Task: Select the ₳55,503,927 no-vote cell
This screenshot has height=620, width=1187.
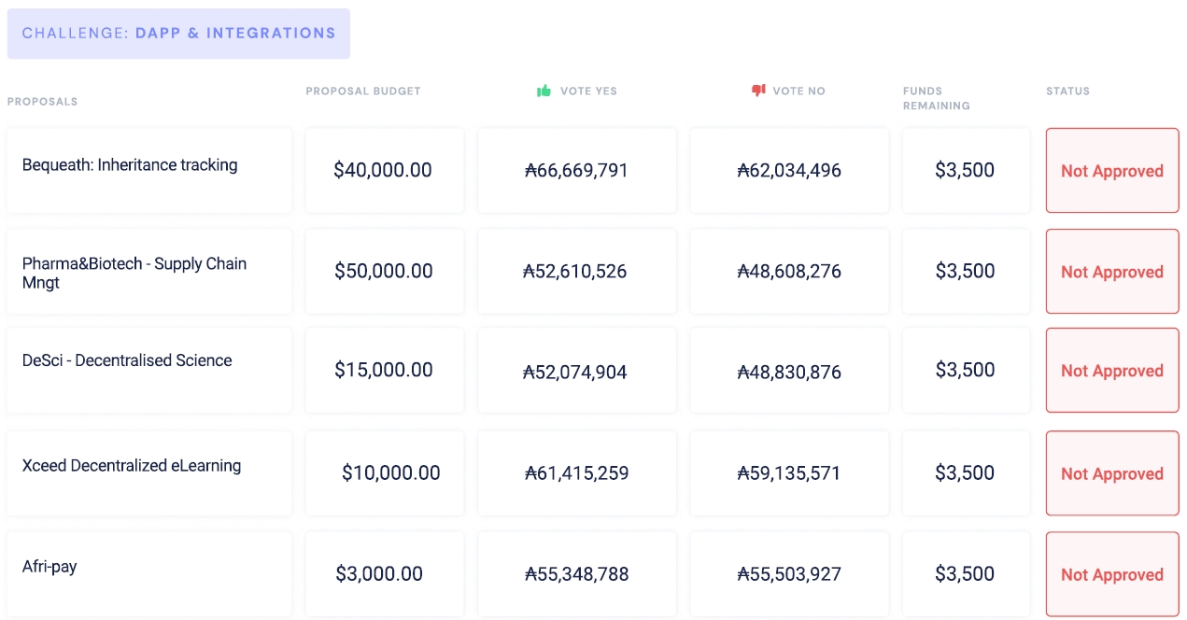Action: pos(789,573)
